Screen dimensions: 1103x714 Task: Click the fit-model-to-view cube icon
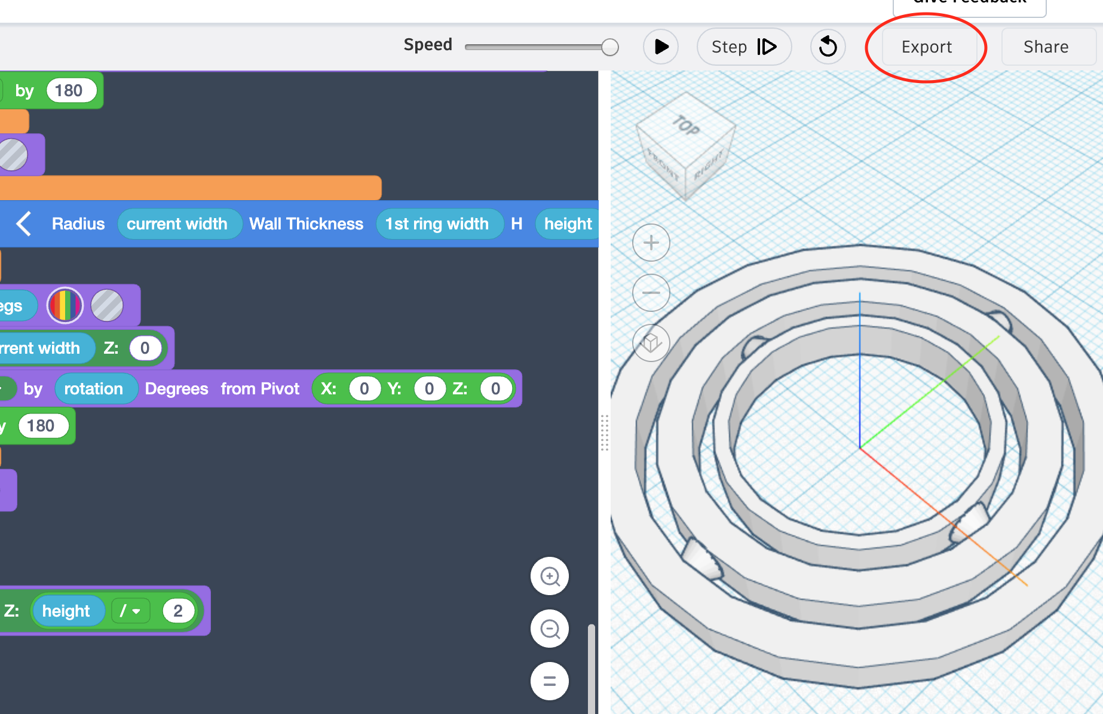(x=651, y=344)
